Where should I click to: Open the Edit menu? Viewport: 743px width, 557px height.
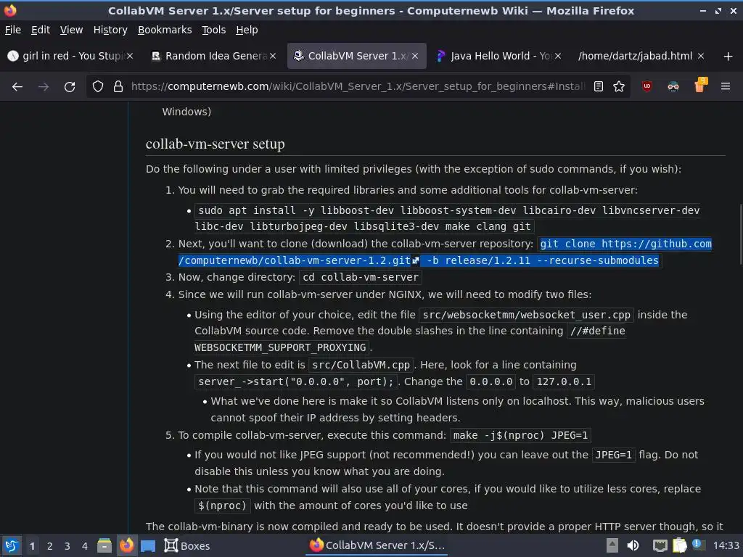pyautogui.click(x=41, y=30)
